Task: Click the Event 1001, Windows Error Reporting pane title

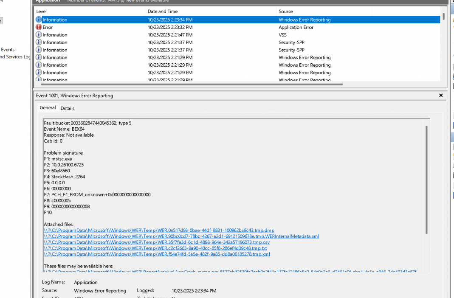Action: coord(74,96)
